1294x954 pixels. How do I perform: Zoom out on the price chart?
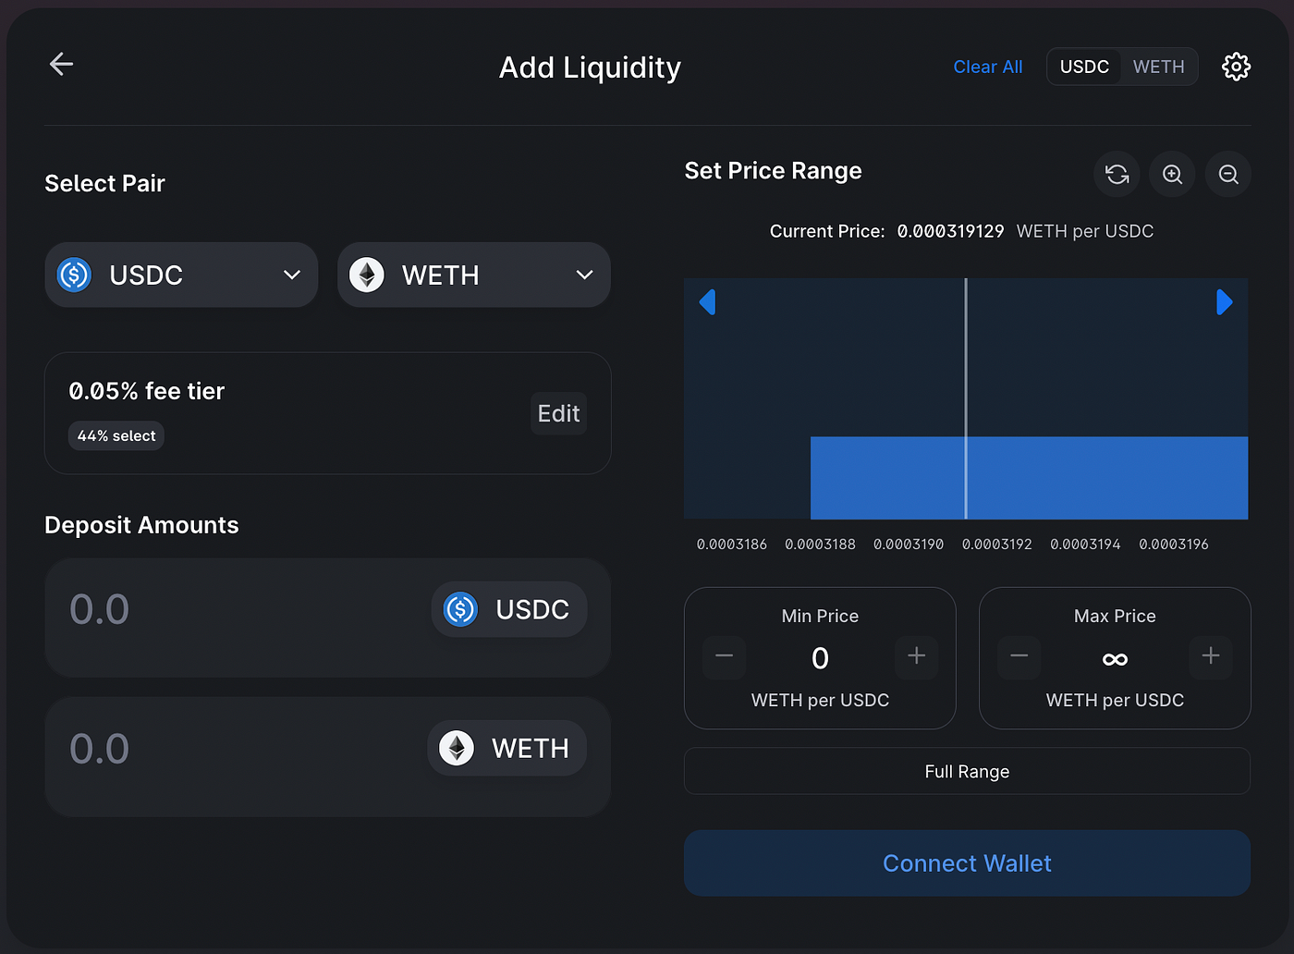[x=1228, y=174]
